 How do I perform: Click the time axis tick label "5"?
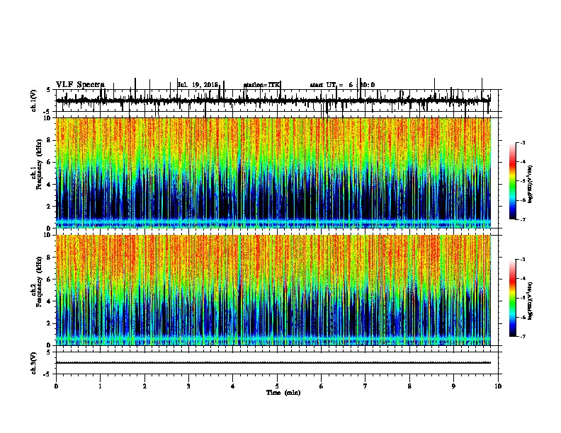[277, 386]
